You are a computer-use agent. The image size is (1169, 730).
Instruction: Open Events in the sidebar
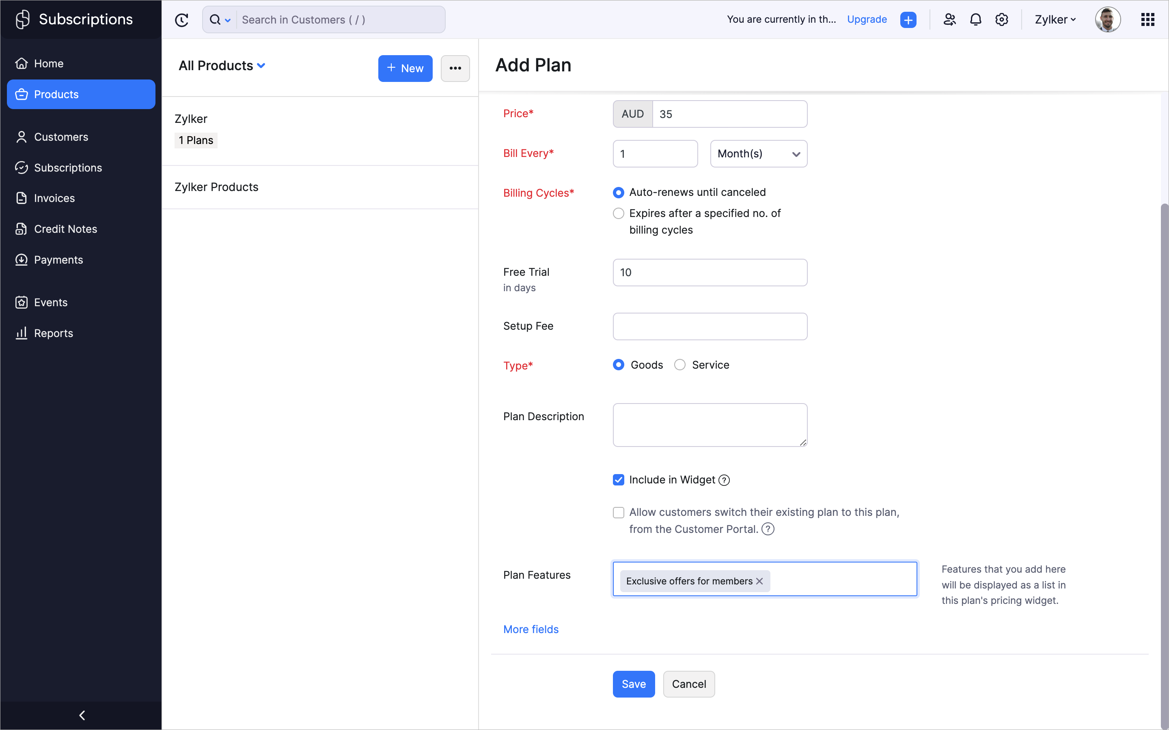coord(81,302)
